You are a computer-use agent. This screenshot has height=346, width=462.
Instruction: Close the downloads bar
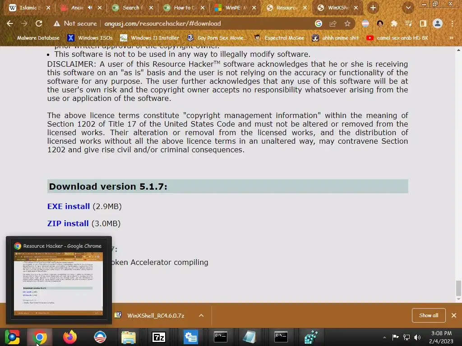click(454, 315)
